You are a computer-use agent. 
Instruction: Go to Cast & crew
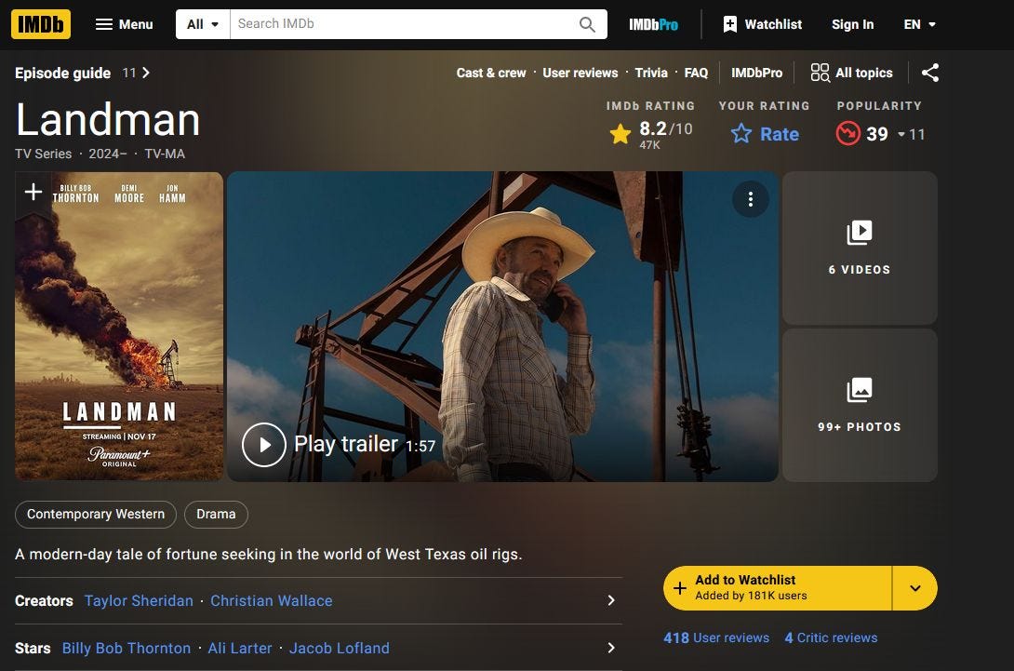click(x=491, y=74)
